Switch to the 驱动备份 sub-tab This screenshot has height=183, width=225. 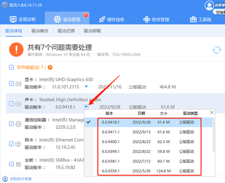39,31
